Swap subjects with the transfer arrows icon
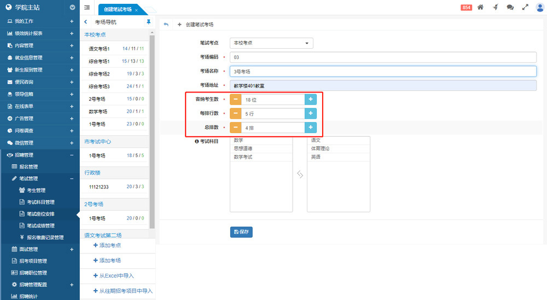This screenshot has height=300, width=547. pos(300,174)
